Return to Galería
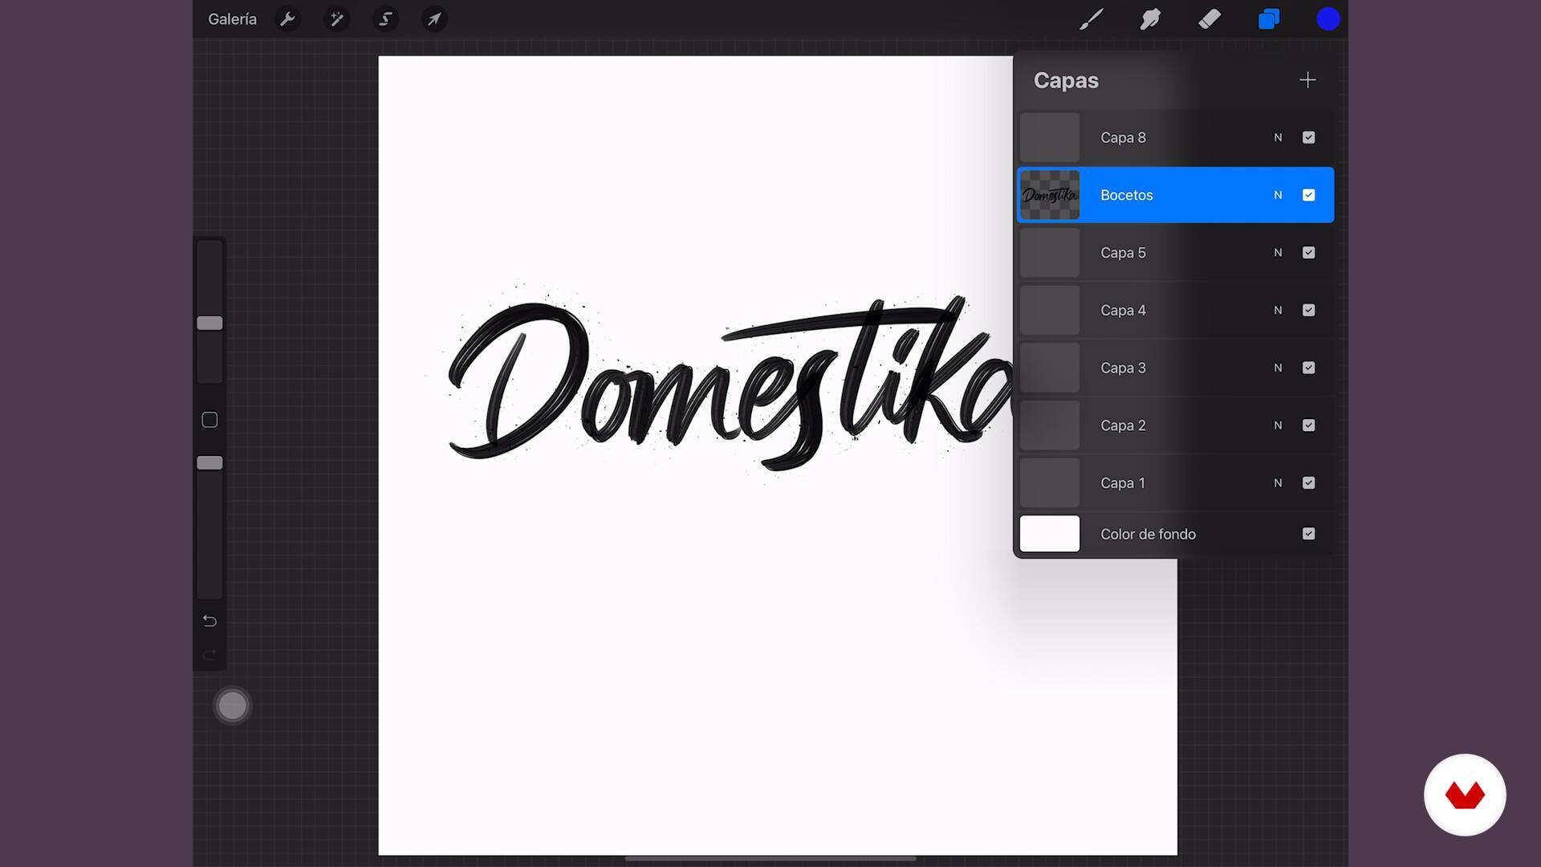 (232, 18)
